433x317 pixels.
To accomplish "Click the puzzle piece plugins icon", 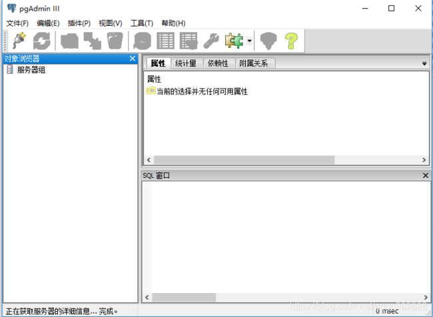I will 234,41.
